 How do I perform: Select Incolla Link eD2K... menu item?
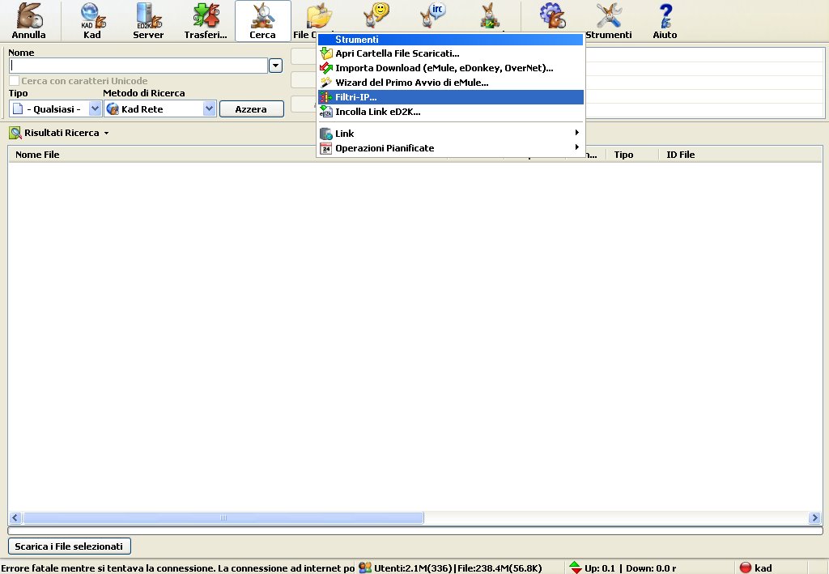point(450,112)
